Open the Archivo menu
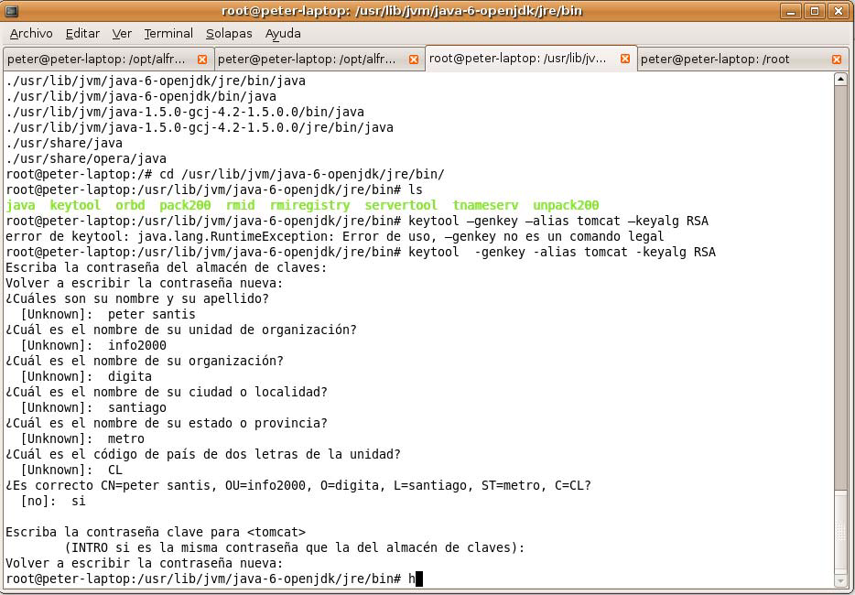Viewport: 855px width, 595px height. pyautogui.click(x=31, y=33)
